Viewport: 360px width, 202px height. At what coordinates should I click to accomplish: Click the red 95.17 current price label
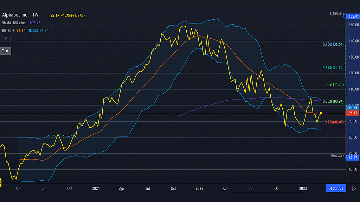353,113
